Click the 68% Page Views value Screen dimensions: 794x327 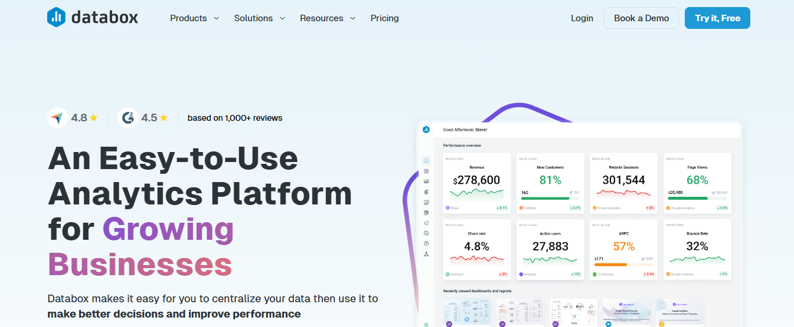[x=697, y=180]
